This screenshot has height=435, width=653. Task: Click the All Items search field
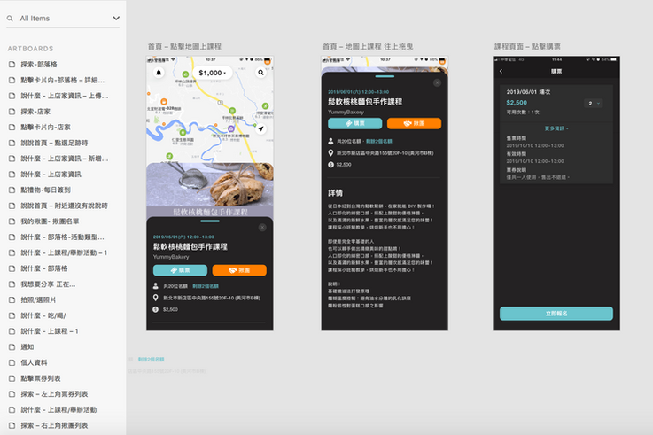tap(63, 19)
